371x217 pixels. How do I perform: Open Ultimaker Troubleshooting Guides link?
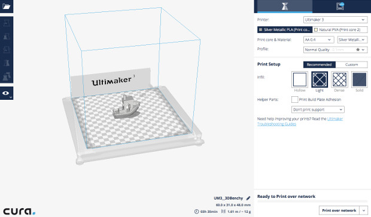tap(300, 121)
